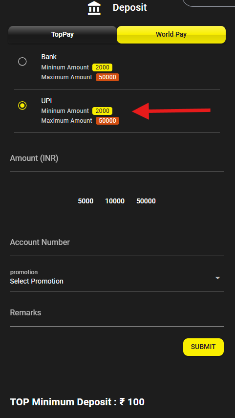Screen dimensions: 235x418
Task: Switch to the TopPay tab
Action: 63,35
